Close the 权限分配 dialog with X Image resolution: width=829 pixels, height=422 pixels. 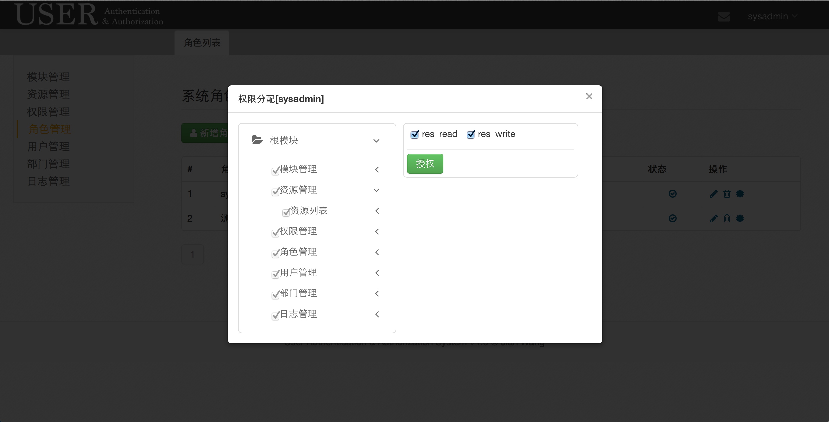click(589, 97)
